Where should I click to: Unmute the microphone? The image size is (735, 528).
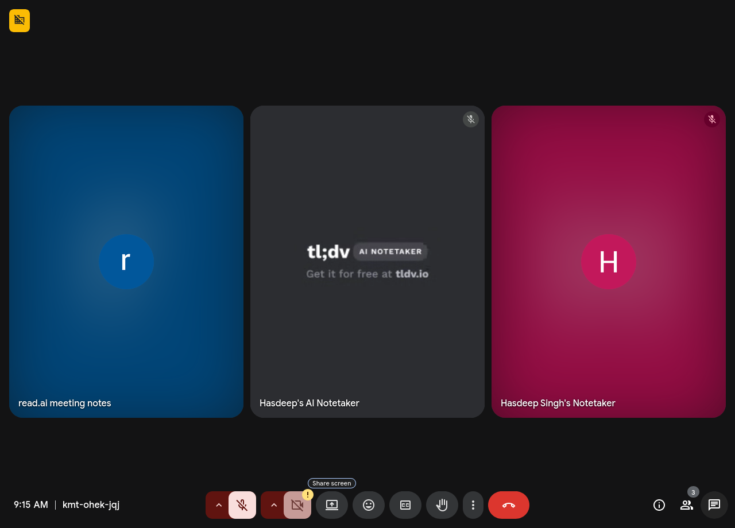tap(242, 505)
